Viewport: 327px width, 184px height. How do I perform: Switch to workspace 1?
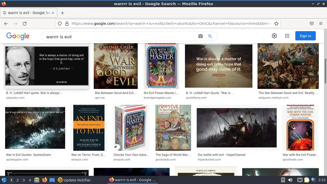[x=11, y=180]
